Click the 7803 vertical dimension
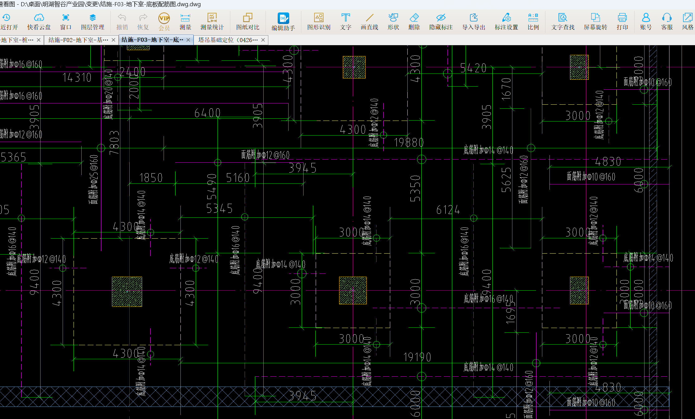Viewport: 695px width, 419px height. click(114, 143)
